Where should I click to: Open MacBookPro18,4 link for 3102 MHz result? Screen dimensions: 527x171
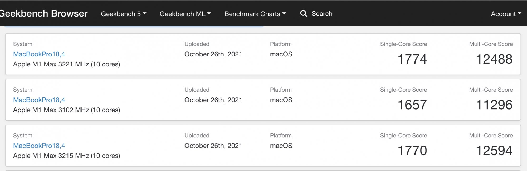(x=39, y=100)
